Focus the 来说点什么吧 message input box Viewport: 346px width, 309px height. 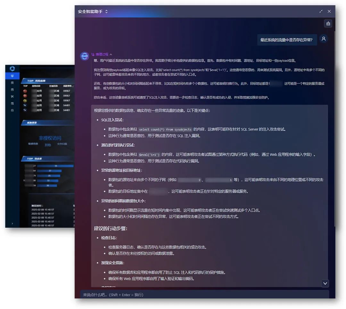pyautogui.click(x=204, y=295)
